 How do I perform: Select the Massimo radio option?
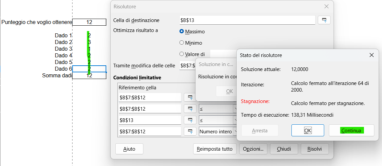(182, 32)
